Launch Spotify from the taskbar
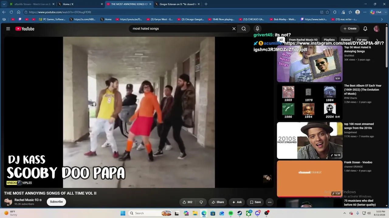This screenshot has height=218, width=389. pos(231,213)
